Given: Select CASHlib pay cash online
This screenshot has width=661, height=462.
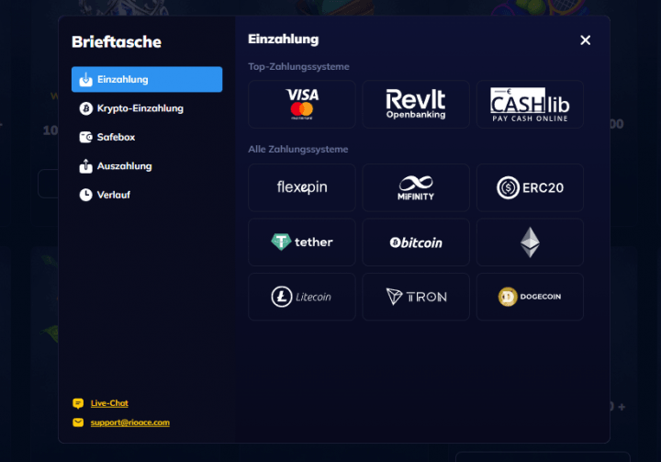Looking at the screenshot, I should (x=530, y=104).
